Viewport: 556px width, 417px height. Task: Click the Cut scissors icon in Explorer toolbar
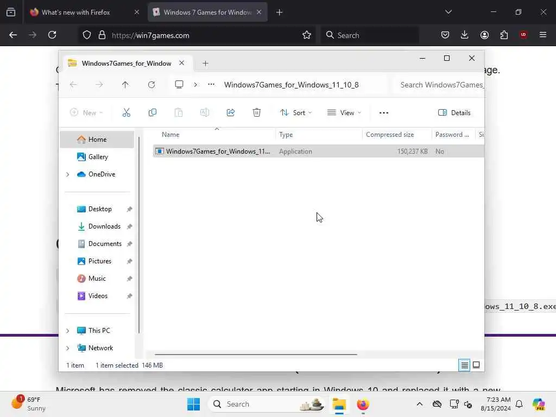pos(126,113)
